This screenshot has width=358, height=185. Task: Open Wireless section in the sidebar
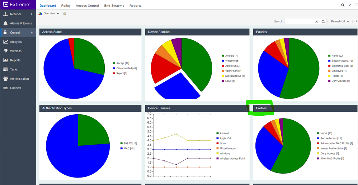15,51
